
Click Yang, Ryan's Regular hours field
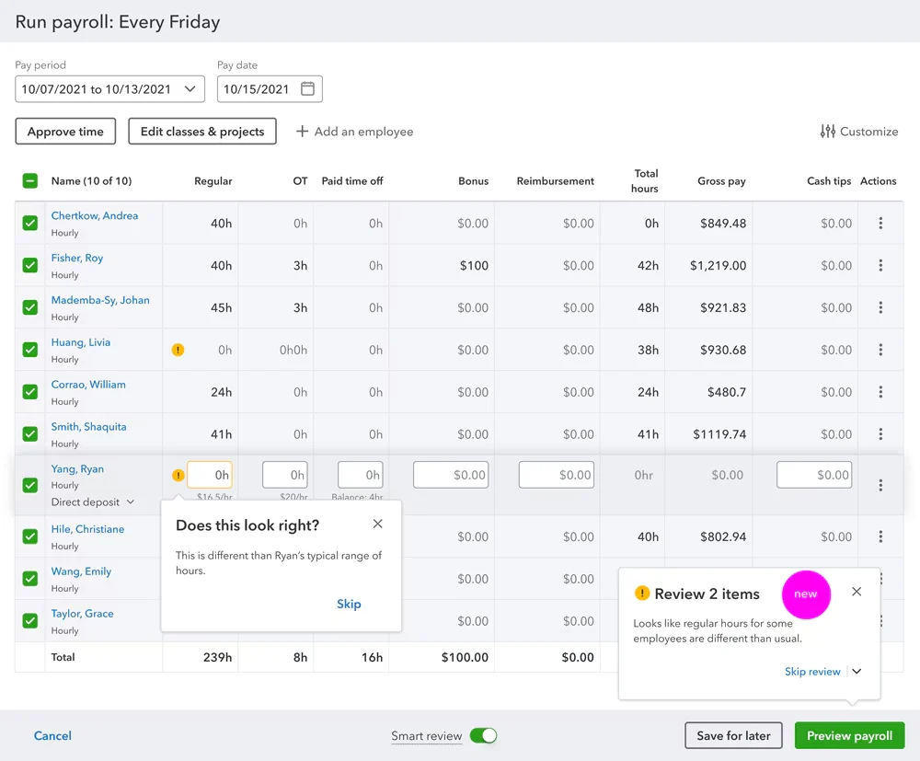click(x=210, y=475)
